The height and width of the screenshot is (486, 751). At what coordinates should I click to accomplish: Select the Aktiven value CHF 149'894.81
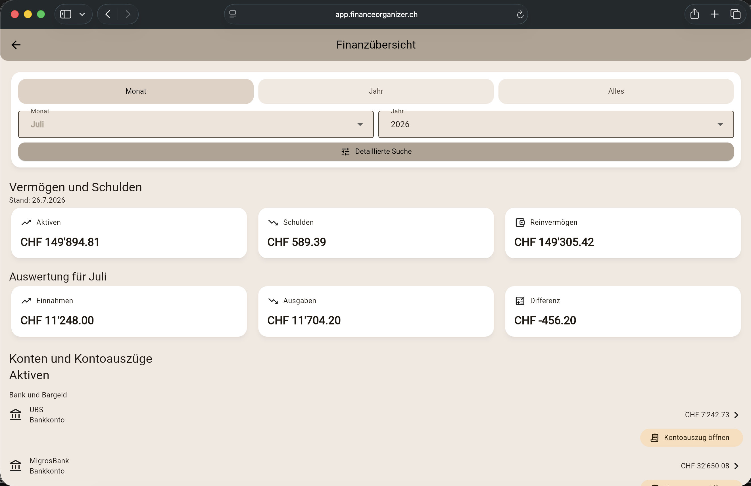[x=60, y=242]
